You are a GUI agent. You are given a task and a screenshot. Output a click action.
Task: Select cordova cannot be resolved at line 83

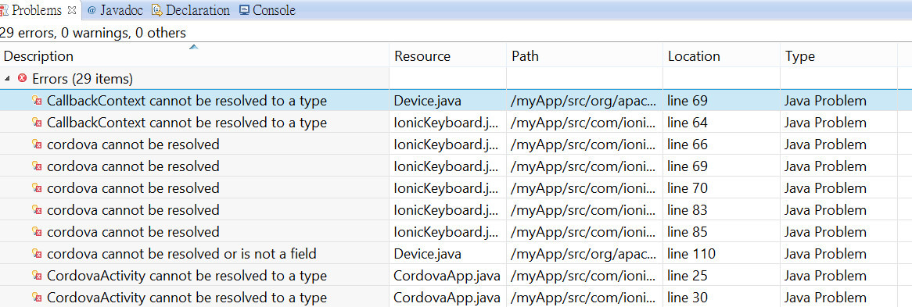456,210
